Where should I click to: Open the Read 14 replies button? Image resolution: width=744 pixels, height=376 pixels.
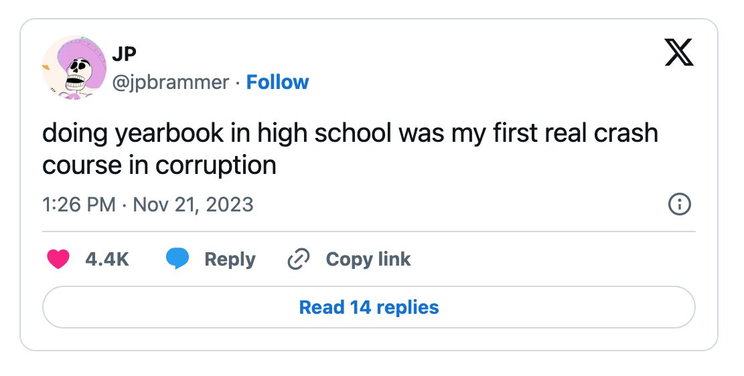click(369, 307)
